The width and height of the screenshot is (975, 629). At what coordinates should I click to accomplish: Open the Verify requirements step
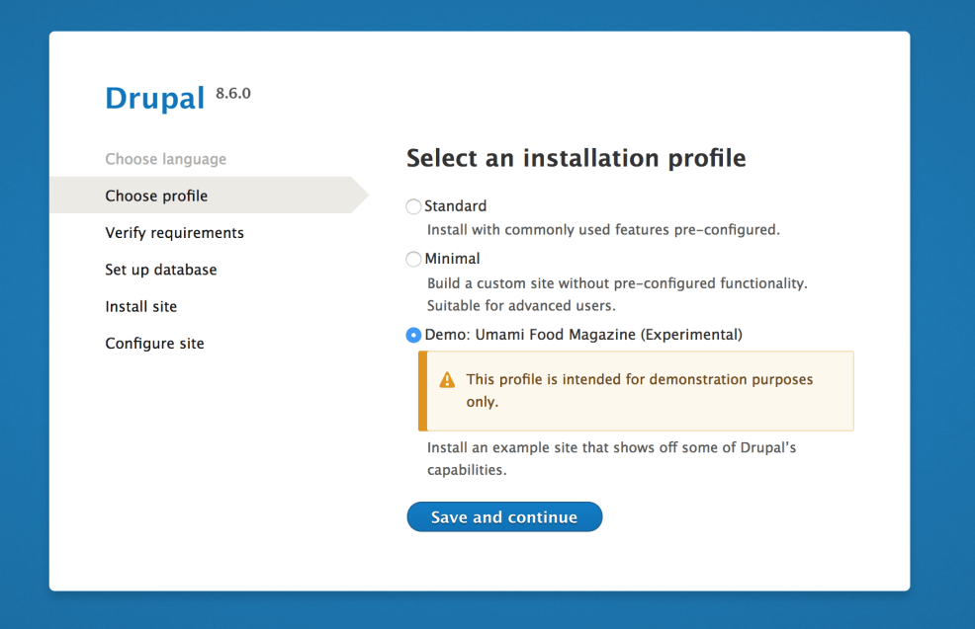coord(174,233)
